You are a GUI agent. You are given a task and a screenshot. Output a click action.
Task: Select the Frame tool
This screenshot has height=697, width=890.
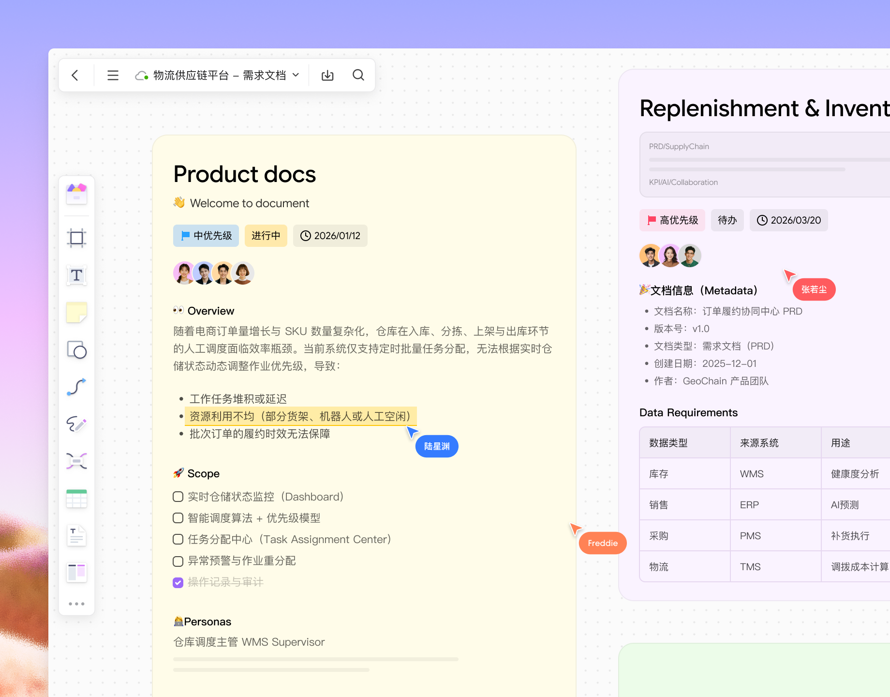pyautogui.click(x=76, y=238)
